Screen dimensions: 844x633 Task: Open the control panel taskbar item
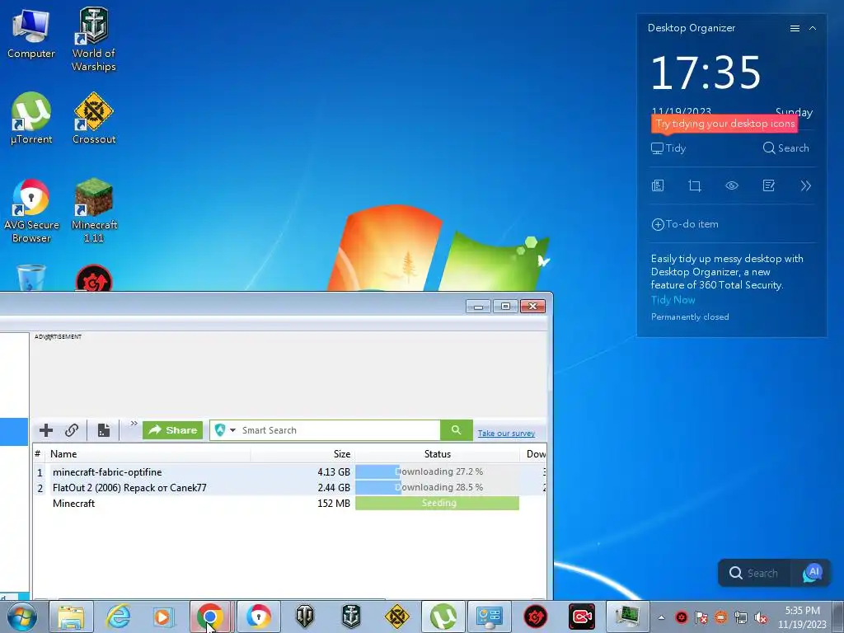[x=490, y=617]
